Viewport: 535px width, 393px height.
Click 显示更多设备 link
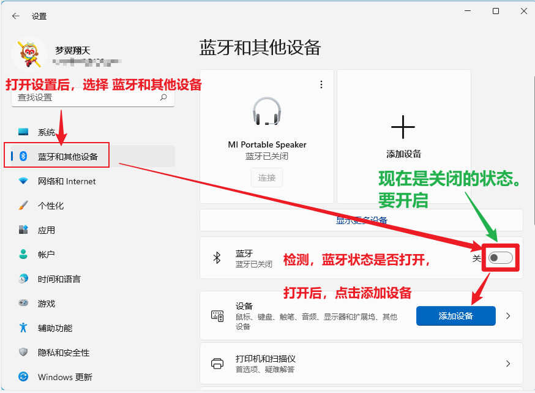pos(362,220)
